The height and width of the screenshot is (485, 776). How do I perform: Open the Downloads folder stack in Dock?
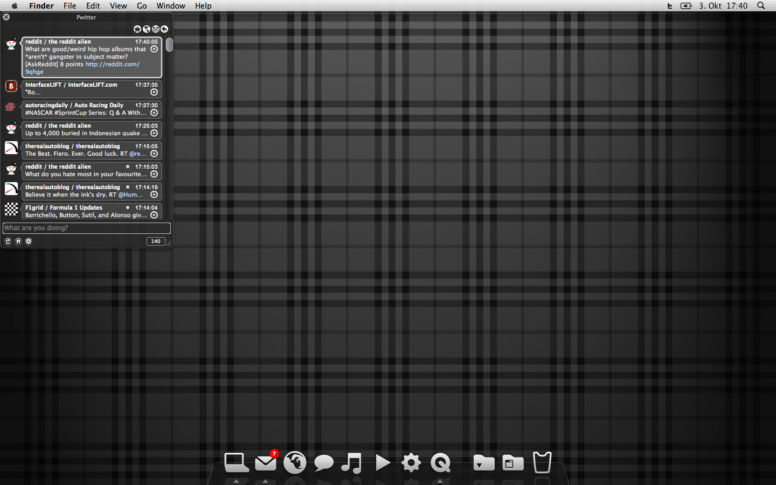tap(484, 462)
